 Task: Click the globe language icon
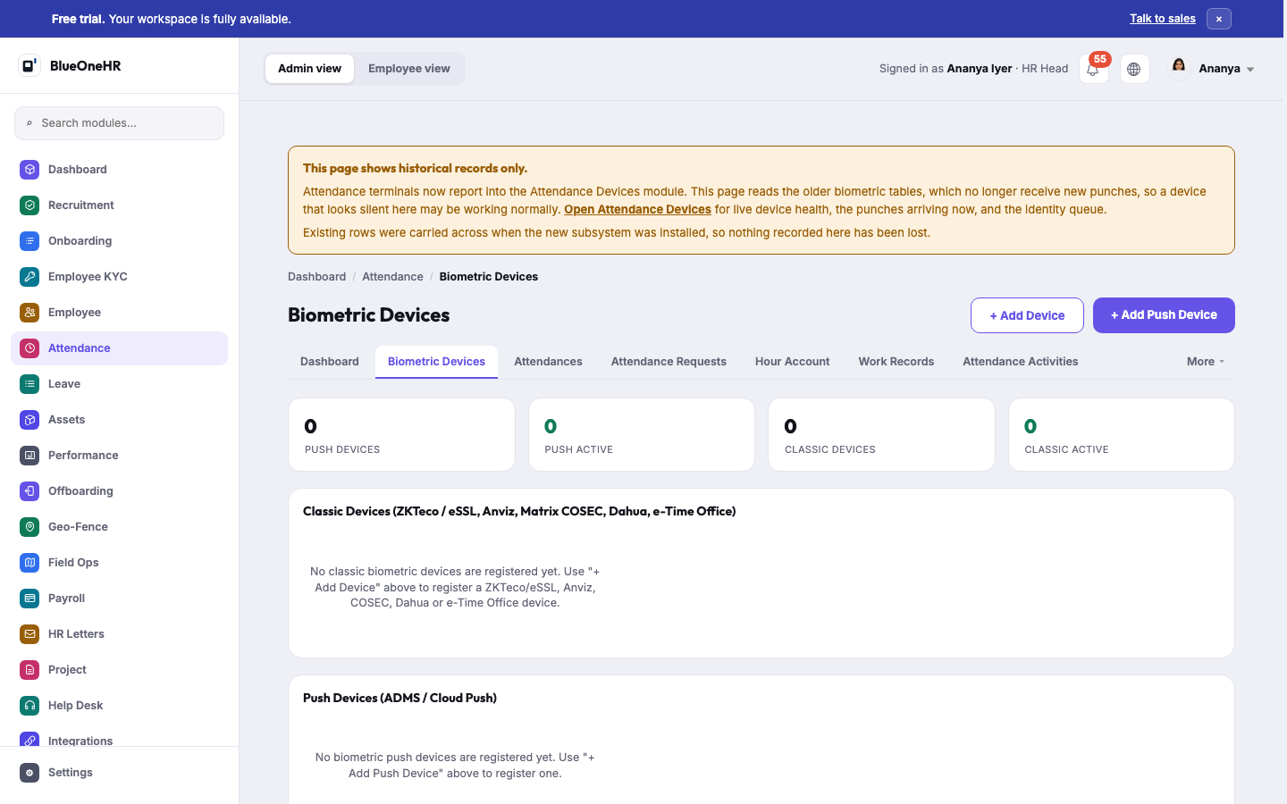coord(1134,69)
